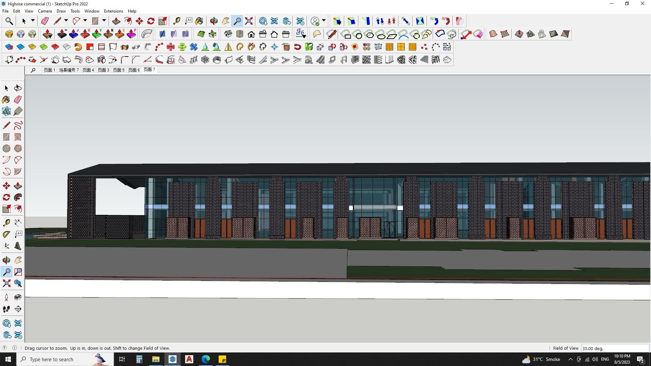Toggle the Orbit tool in the left palette
Screen dimensions: 651x366
(x=6, y=260)
